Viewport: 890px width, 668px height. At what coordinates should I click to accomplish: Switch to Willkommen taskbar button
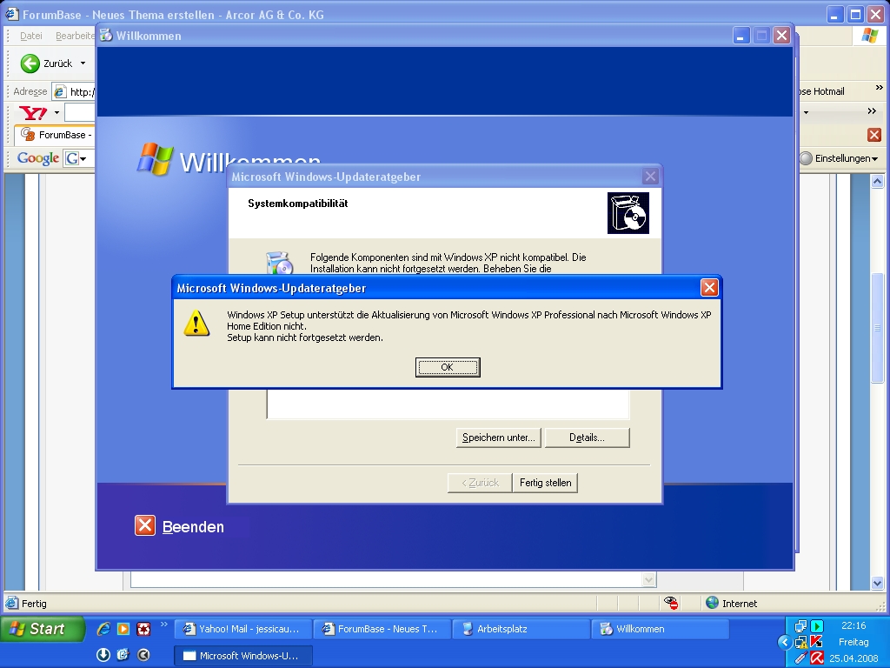pyautogui.click(x=661, y=629)
